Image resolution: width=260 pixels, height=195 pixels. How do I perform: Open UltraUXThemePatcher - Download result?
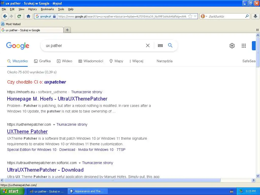pos(45,170)
